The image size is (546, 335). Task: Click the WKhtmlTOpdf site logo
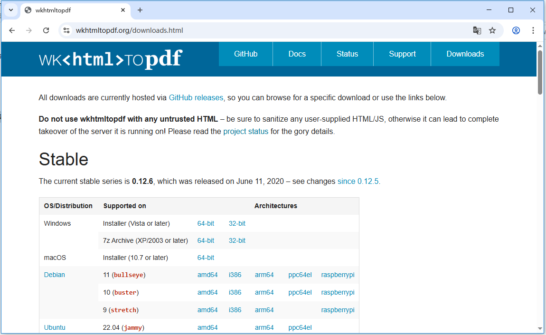point(111,59)
